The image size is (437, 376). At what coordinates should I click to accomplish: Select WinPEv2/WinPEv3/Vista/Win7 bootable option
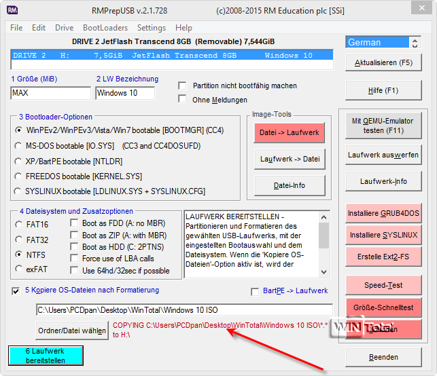[18, 130]
